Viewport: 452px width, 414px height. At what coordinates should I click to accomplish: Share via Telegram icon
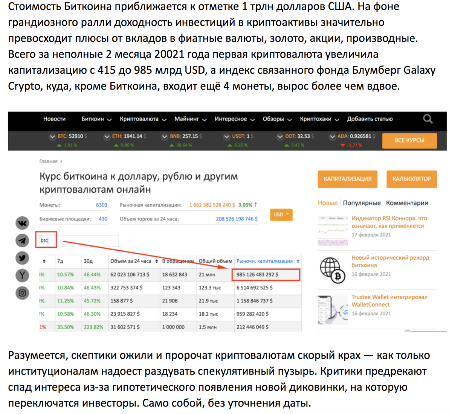[x=22, y=240]
